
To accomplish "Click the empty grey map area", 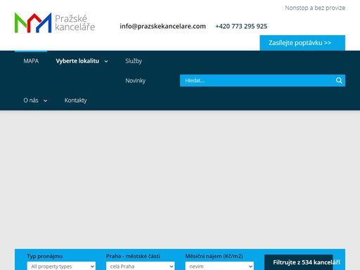I will (180, 179).
